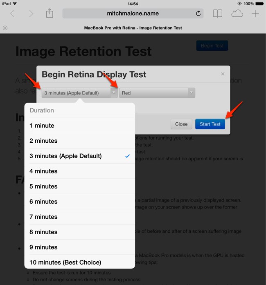Viewport: 266px width, 285px height.
Task: Tap the Image Retention Test heading
Action: [83, 52]
